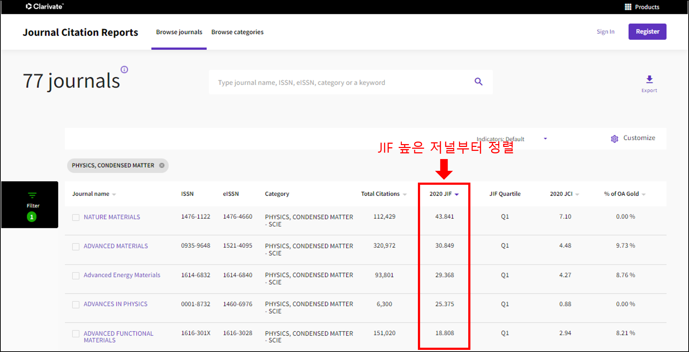Click the magnifying glass search icon
Viewport: 689px width, 352px height.
(x=478, y=82)
